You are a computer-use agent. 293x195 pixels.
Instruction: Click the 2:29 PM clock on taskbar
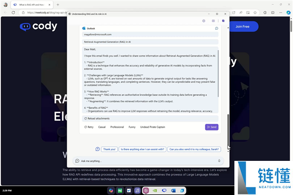[x=7, y=191]
